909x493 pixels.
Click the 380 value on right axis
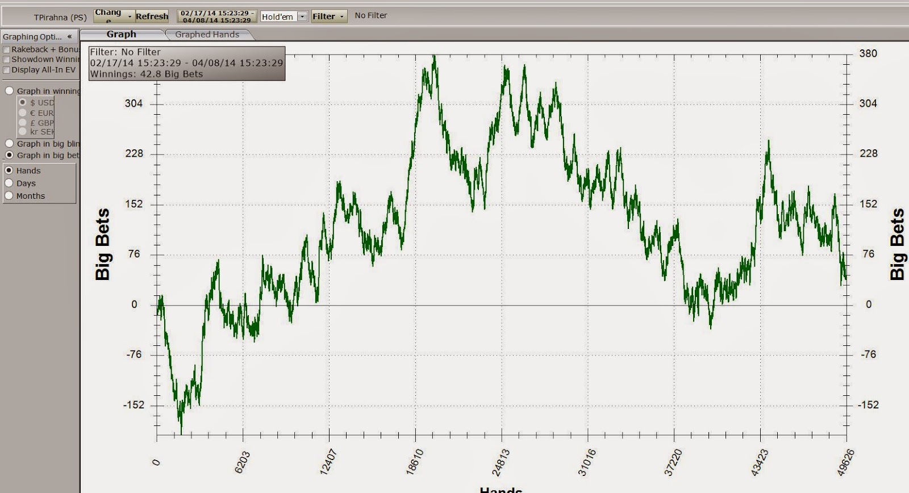868,53
